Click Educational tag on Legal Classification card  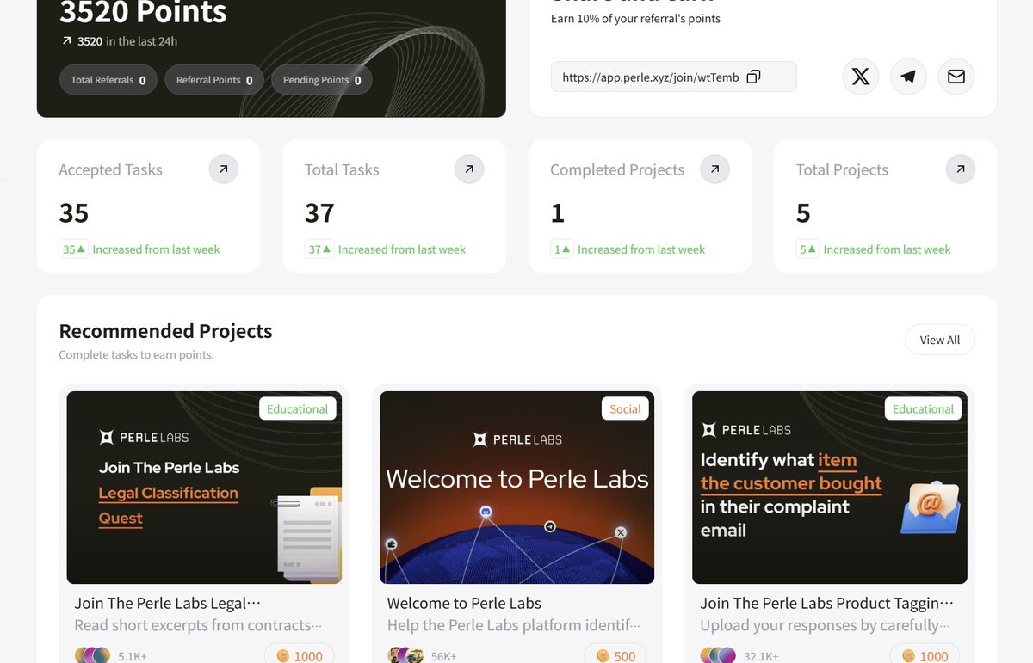point(297,408)
